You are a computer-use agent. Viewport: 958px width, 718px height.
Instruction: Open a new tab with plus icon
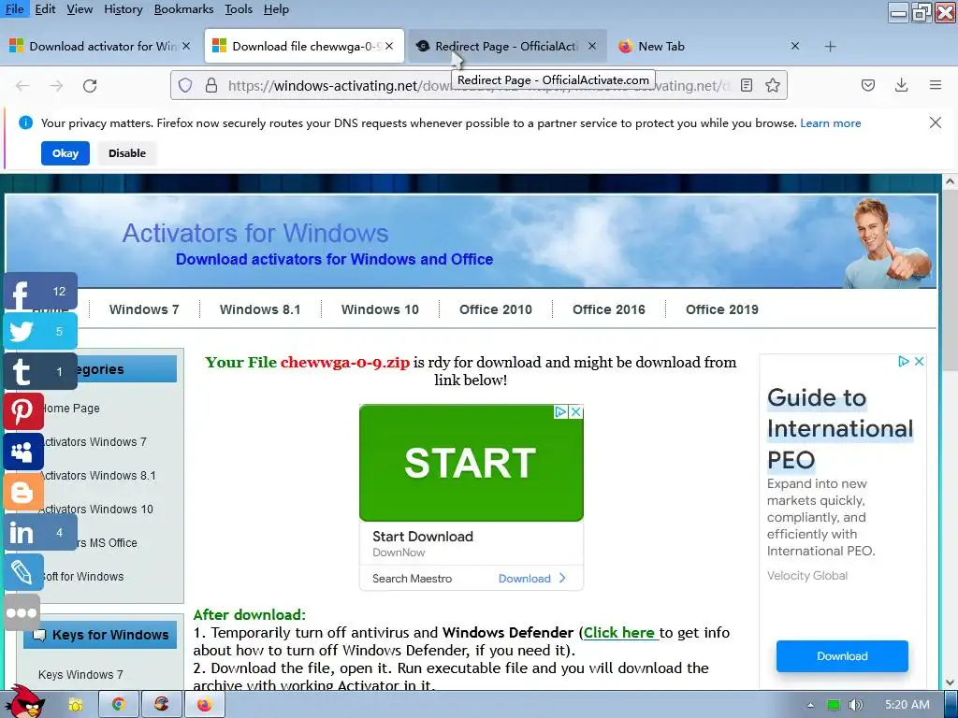coord(831,47)
